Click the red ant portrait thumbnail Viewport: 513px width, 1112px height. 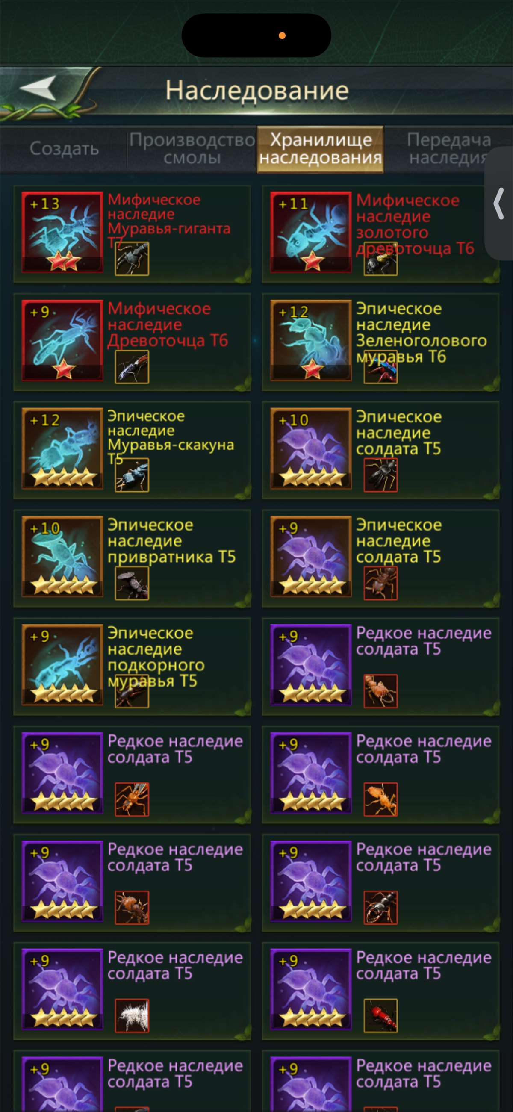click(x=380, y=1016)
